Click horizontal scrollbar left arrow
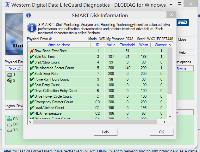 coord(30,122)
